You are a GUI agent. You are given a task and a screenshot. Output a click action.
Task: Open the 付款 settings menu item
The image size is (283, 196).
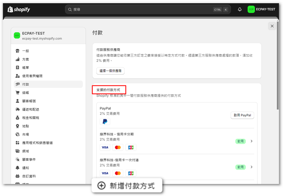pyautogui.click(x=26, y=85)
